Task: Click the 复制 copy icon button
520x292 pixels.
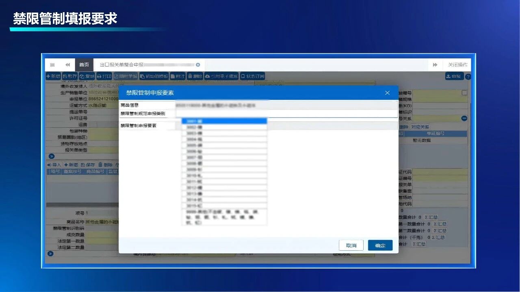Action: tap(87, 76)
